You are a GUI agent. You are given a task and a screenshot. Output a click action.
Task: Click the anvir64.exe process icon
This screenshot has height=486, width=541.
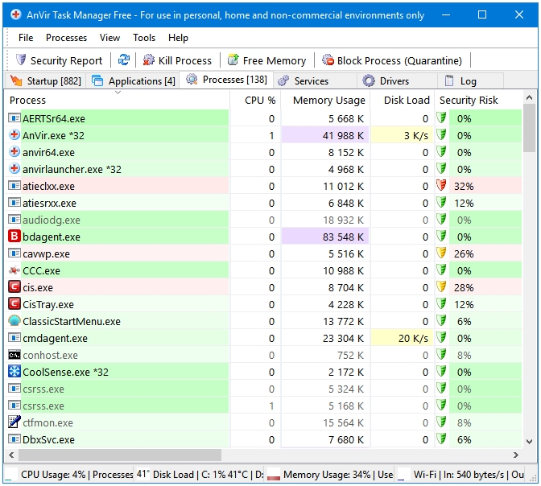tap(14, 152)
